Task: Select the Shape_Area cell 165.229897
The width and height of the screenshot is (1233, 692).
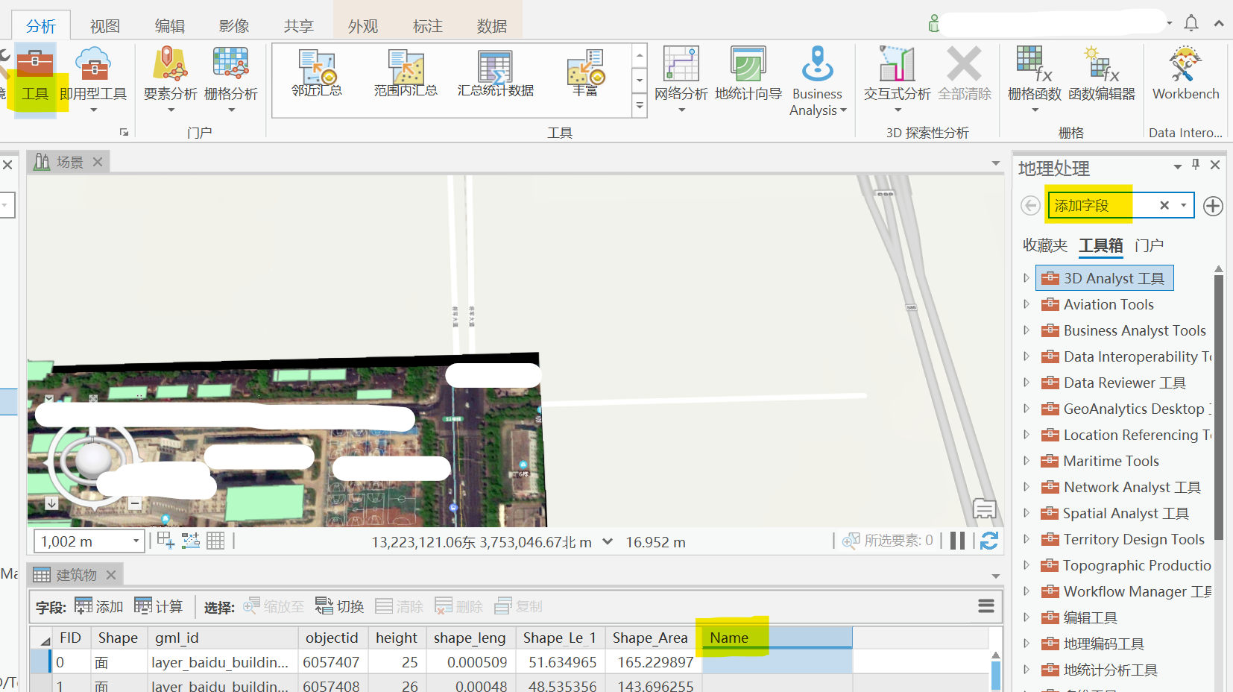Action: coord(654,662)
